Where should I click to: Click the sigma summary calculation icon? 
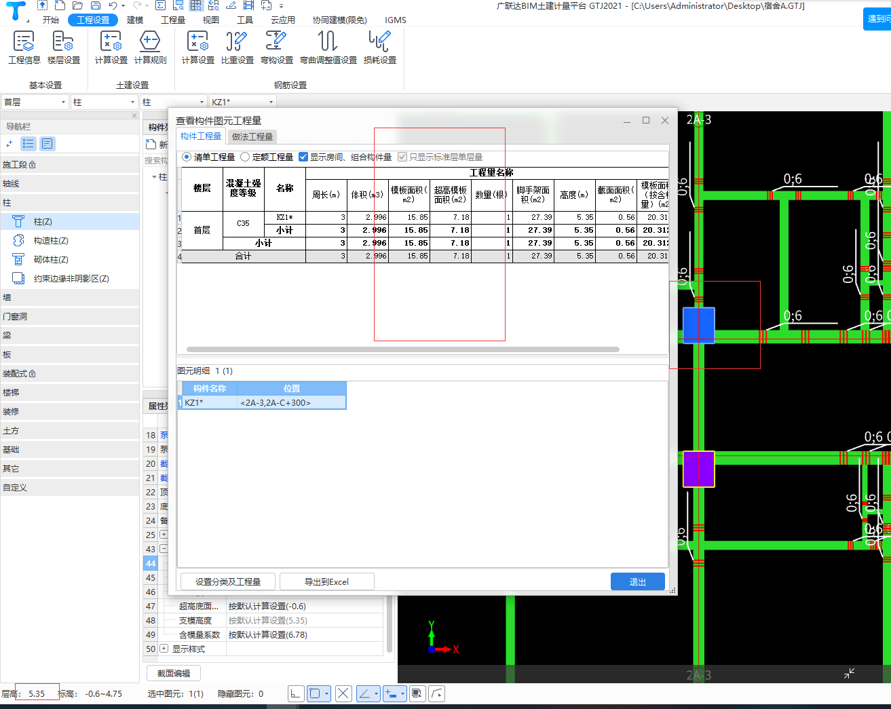[x=161, y=5]
